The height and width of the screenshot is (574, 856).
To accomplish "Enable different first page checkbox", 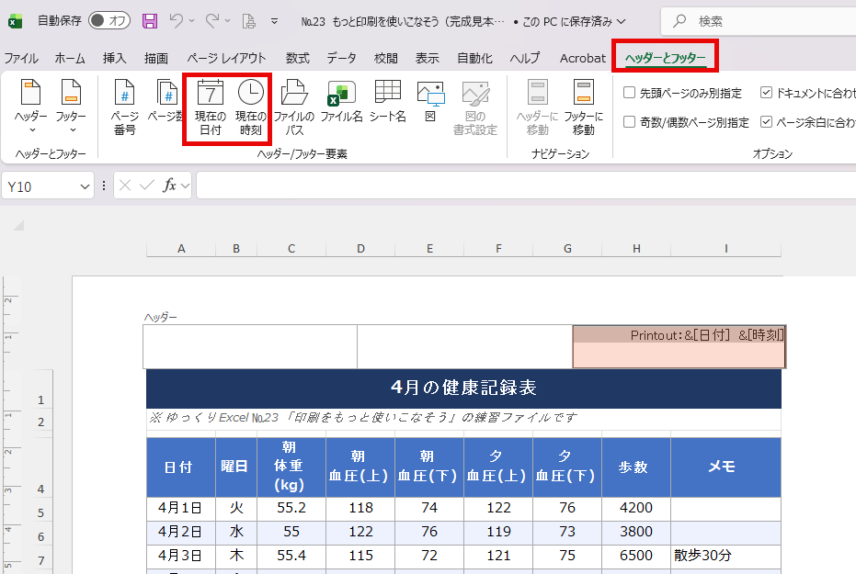I will click(x=630, y=93).
